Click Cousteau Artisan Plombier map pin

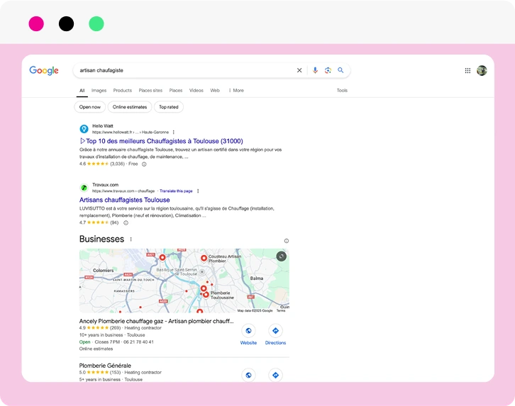click(204, 259)
